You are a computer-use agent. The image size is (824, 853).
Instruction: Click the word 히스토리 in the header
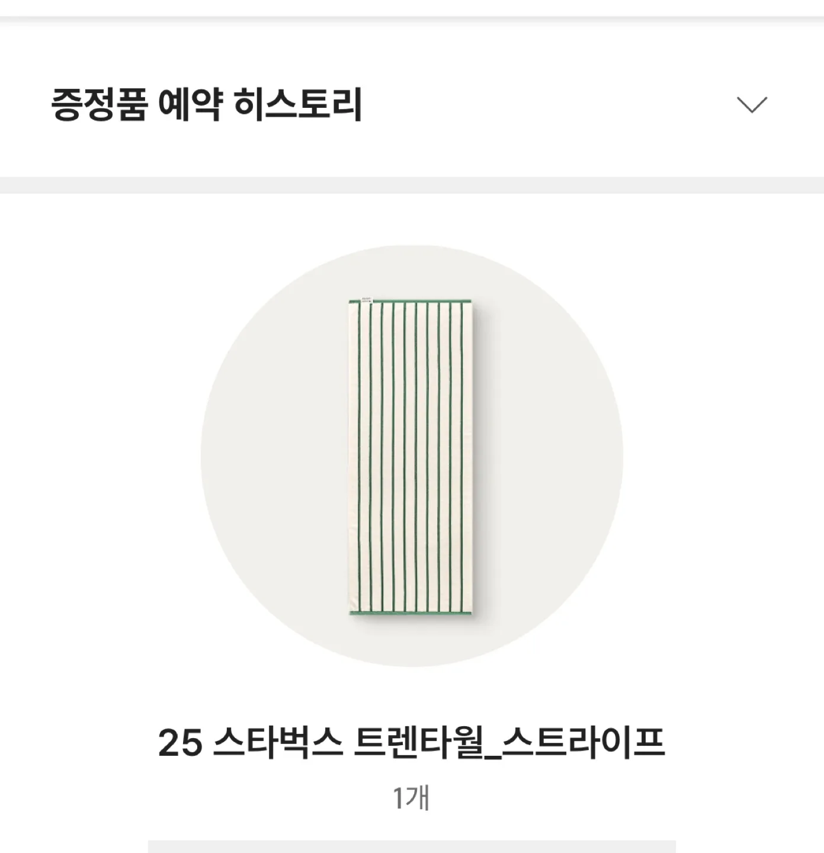pyautogui.click(x=298, y=104)
